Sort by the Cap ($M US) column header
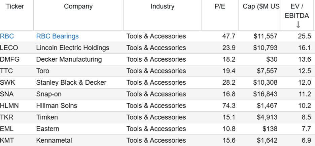The height and width of the screenshot is (146, 315). pos(261,6)
